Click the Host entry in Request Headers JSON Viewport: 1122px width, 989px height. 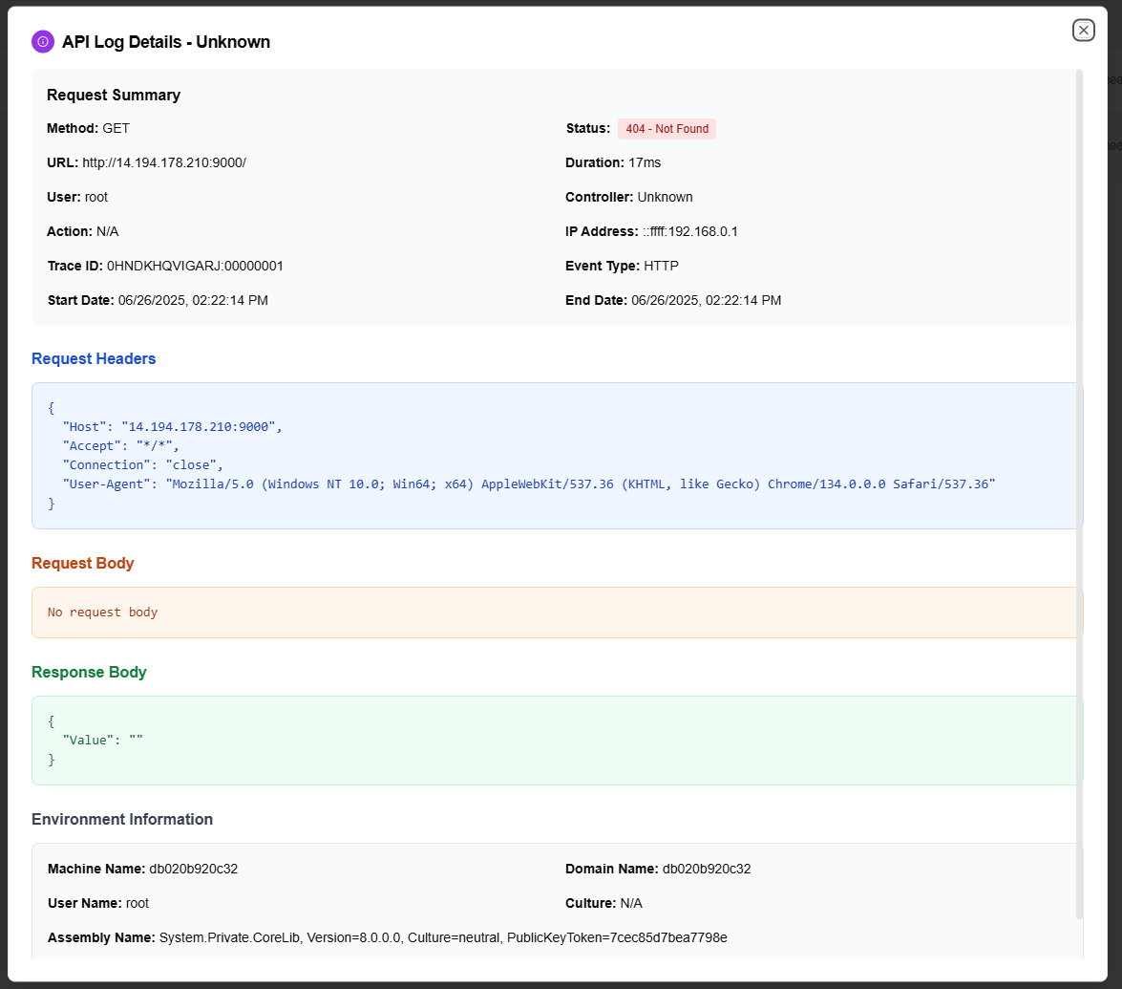(172, 427)
